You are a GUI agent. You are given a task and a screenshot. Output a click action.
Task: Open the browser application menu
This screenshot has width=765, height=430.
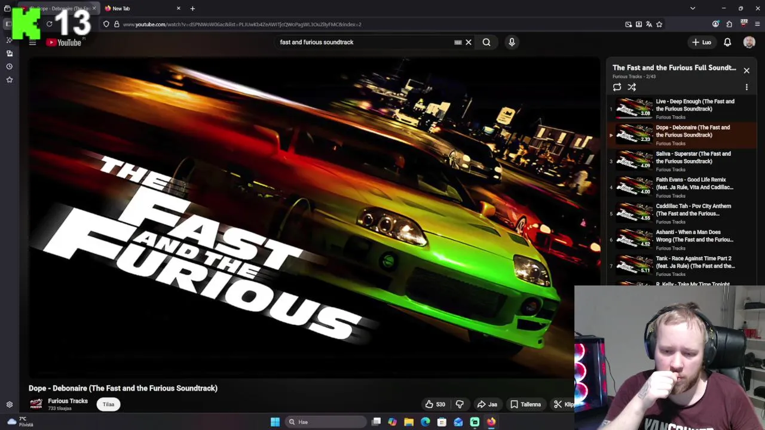pyautogui.click(x=757, y=24)
